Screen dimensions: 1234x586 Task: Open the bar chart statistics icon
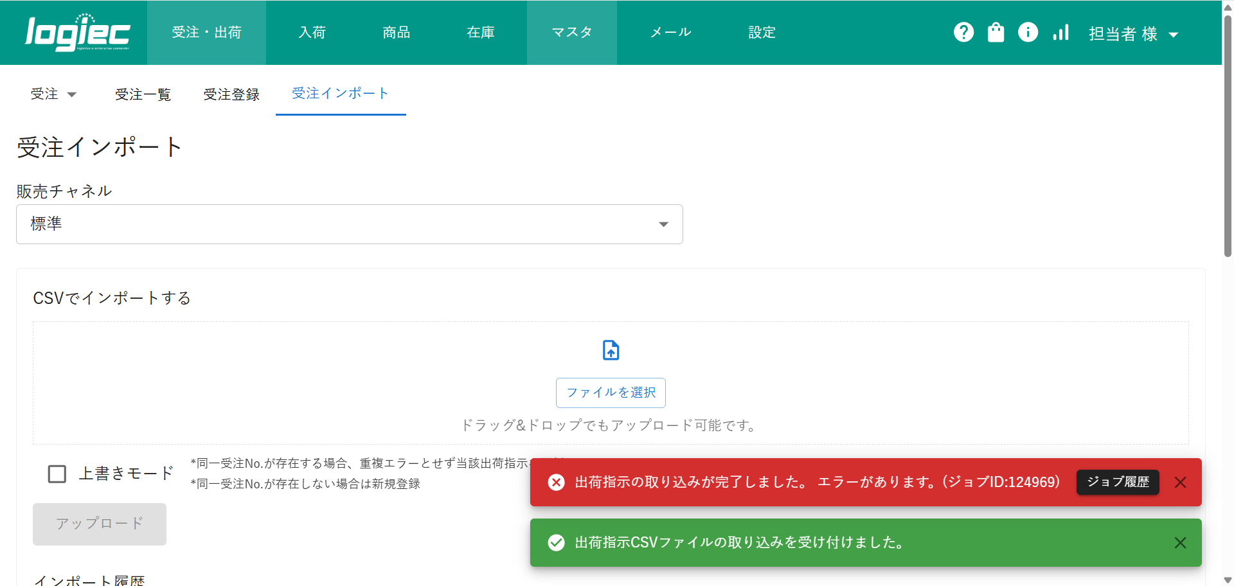(x=1060, y=32)
